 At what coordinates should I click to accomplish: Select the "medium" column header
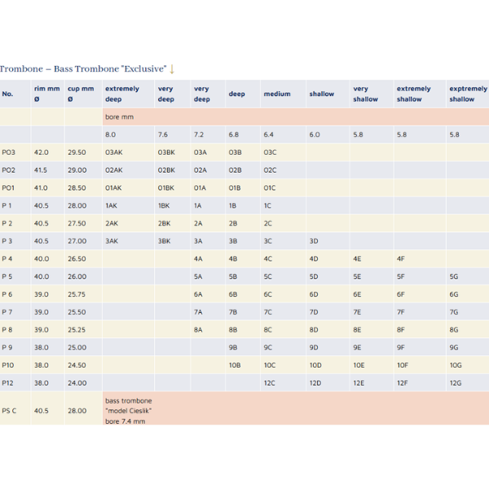point(277,94)
